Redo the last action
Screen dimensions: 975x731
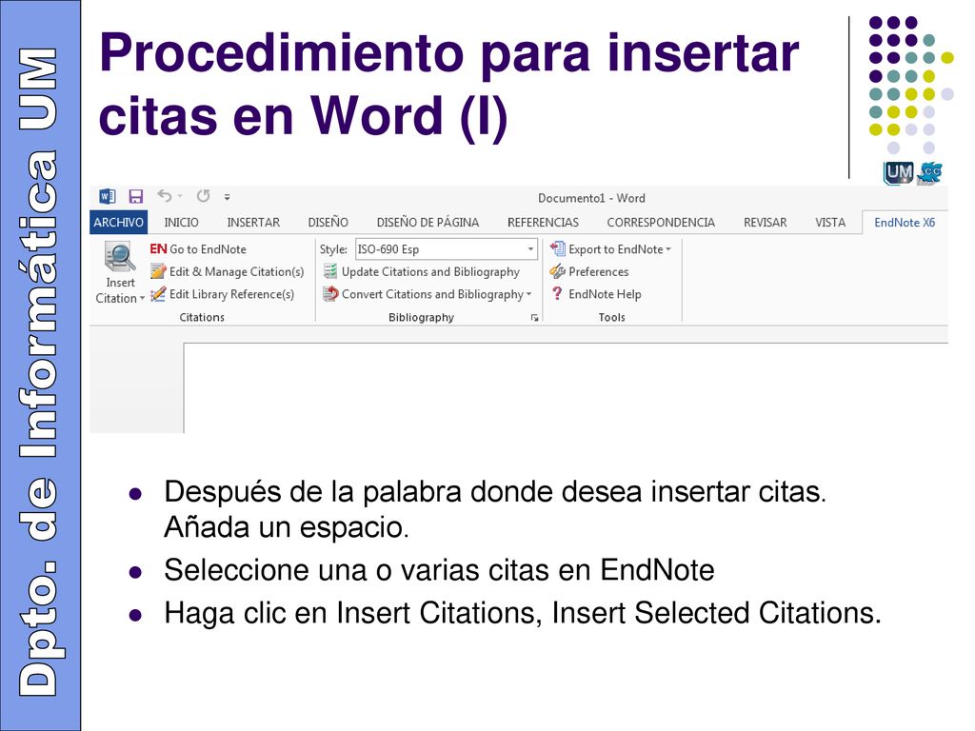tap(204, 196)
